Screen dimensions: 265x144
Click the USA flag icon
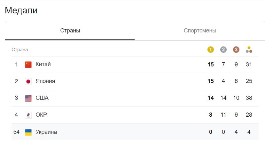[28, 98]
